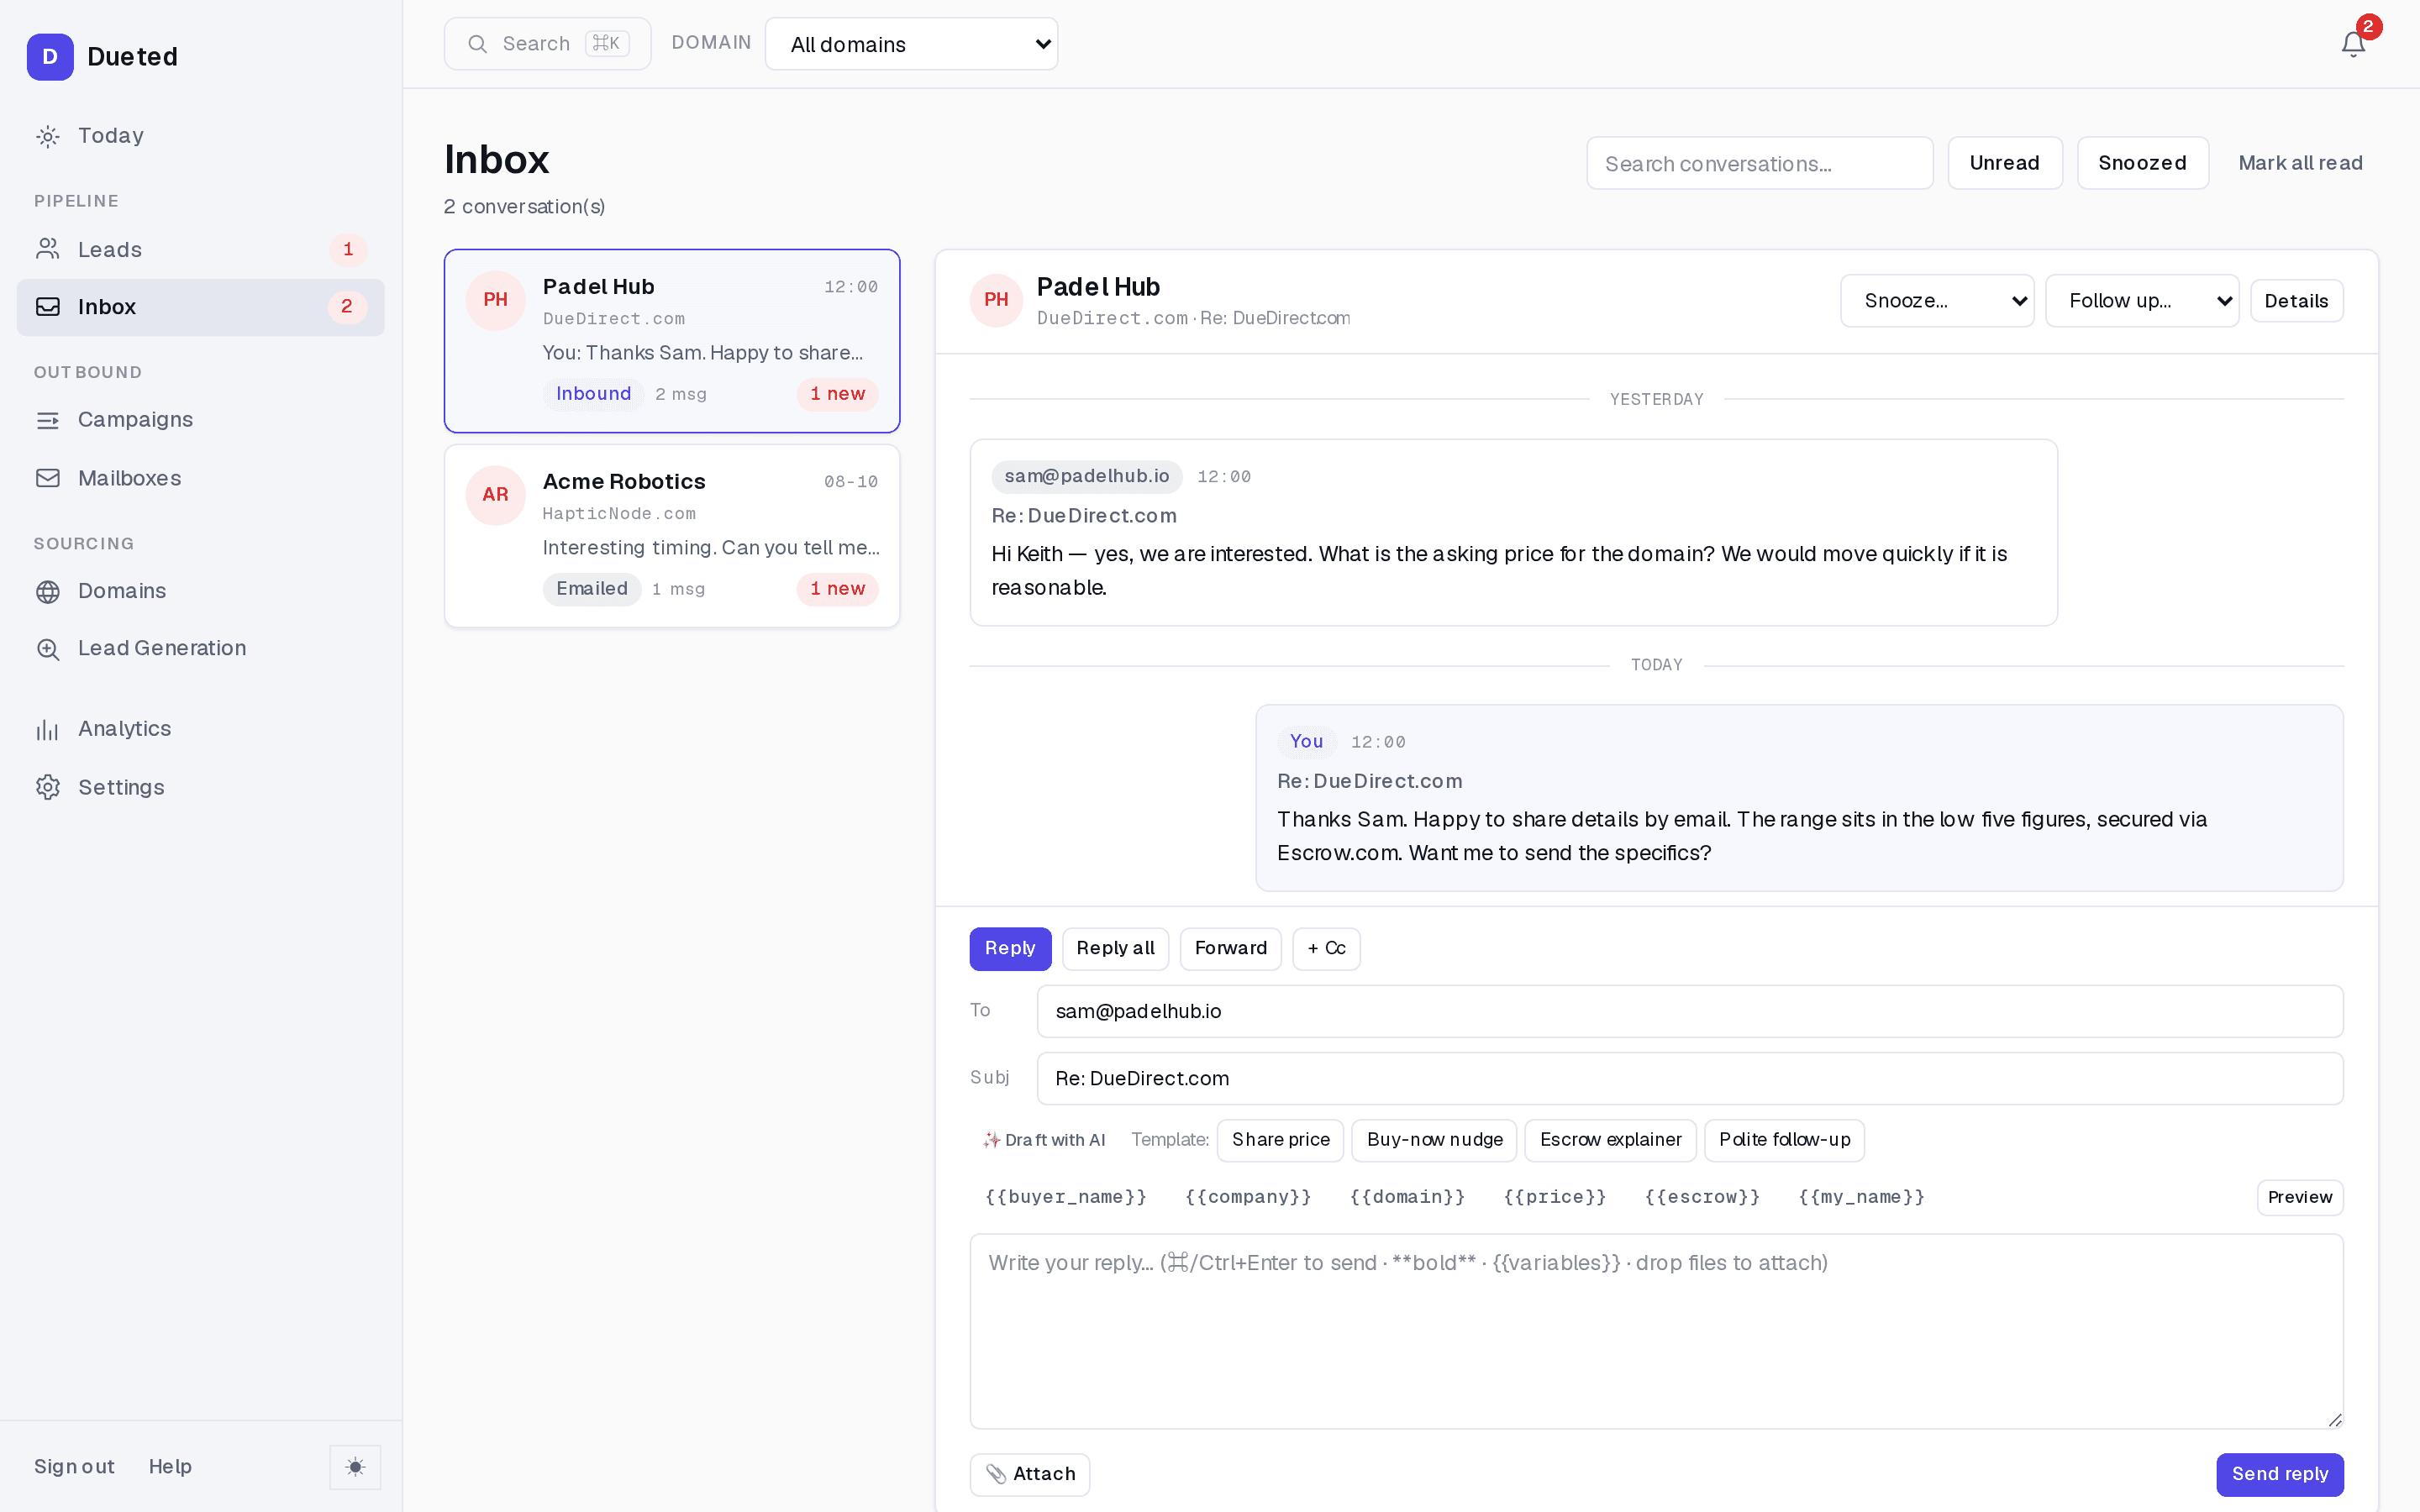
Task: Click Sign out link
Action: pos(74,1467)
